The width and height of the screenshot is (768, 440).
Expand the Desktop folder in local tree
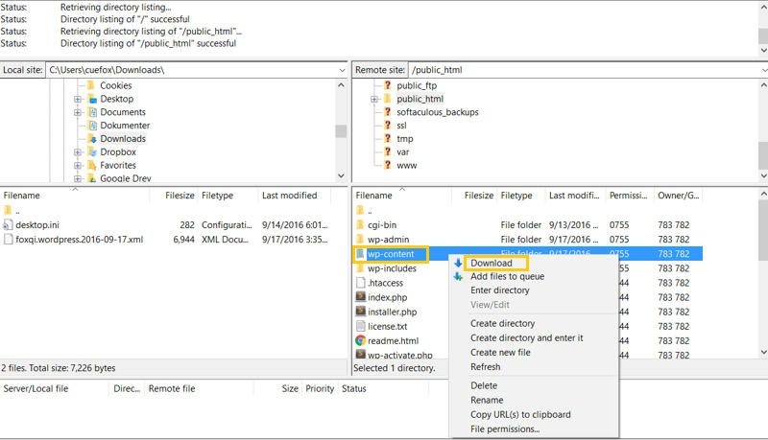coord(78,100)
